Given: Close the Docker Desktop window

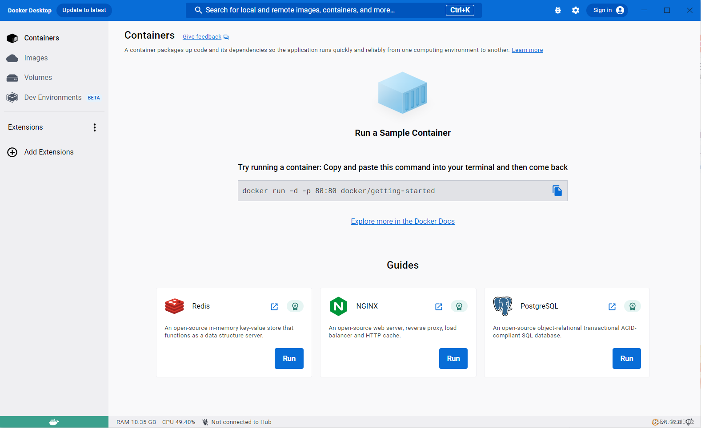Looking at the screenshot, I should 689,10.
